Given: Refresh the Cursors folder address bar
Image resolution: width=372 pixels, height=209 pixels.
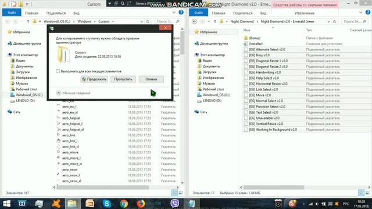Looking at the screenshot, I should pos(148,21).
